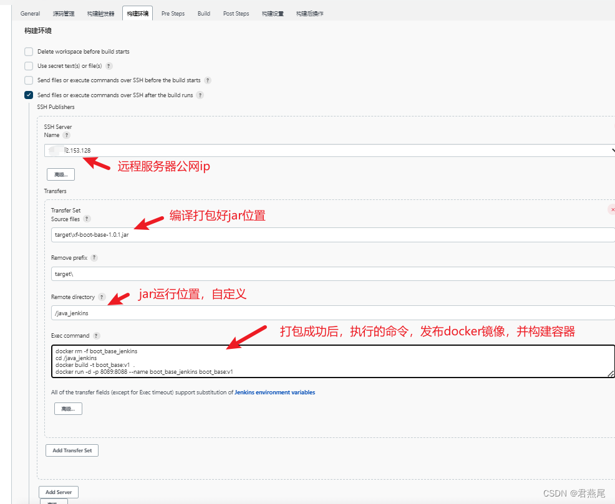
Task: Click the Remove prefix input field
Action: [332, 273]
